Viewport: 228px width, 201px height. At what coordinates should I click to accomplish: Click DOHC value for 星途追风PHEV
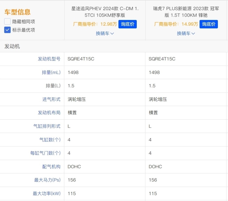[x=74, y=167]
